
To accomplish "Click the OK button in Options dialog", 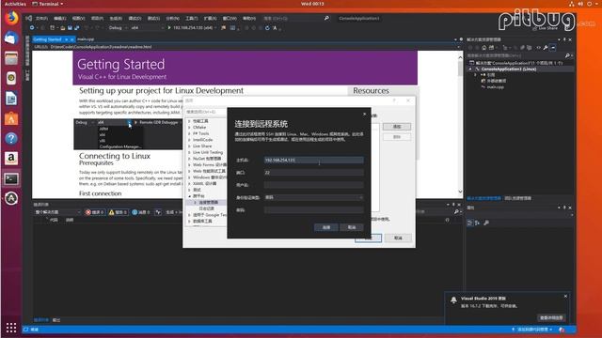I will click(x=368, y=238).
